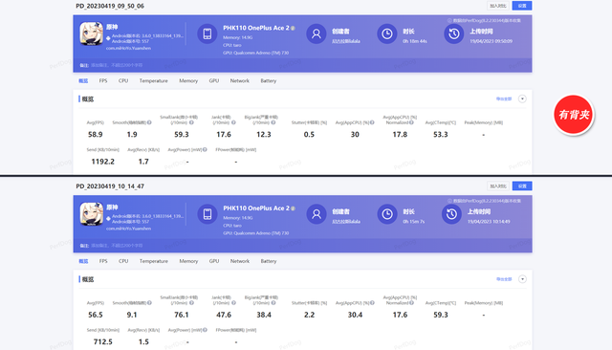Select 概览 tab in 09_50_06 report

(x=83, y=80)
